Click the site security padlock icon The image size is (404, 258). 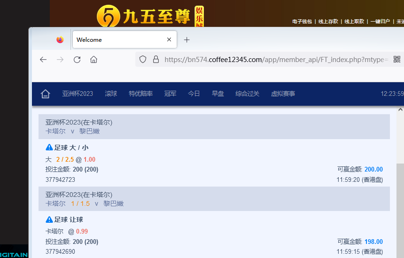coord(156,60)
